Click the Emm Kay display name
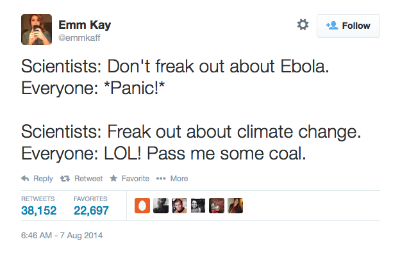This screenshot has width=400, height=253. 85,25
